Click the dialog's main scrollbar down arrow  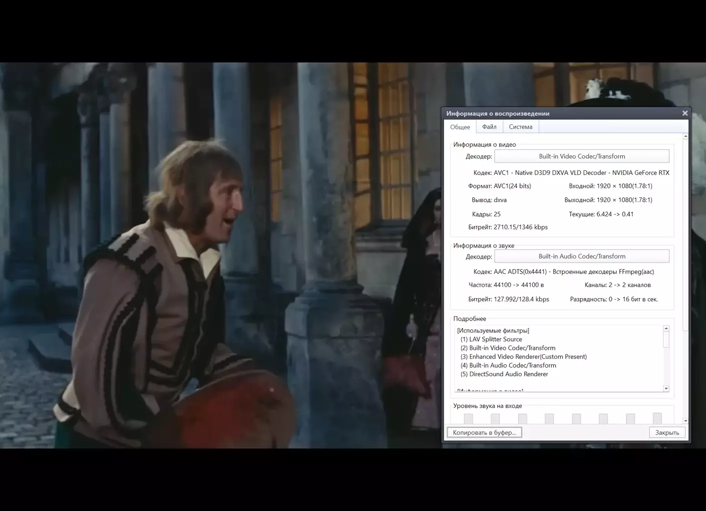[685, 421]
